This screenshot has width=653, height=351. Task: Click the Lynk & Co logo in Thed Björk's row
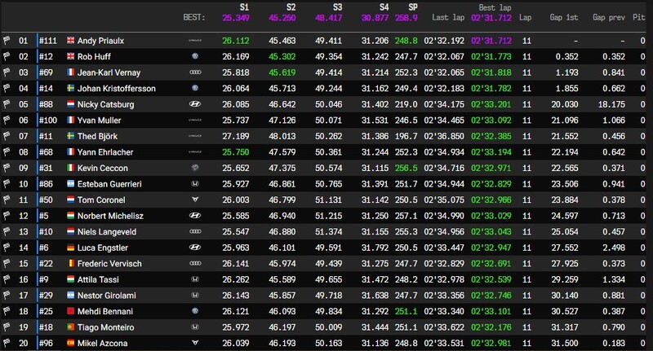(x=195, y=136)
